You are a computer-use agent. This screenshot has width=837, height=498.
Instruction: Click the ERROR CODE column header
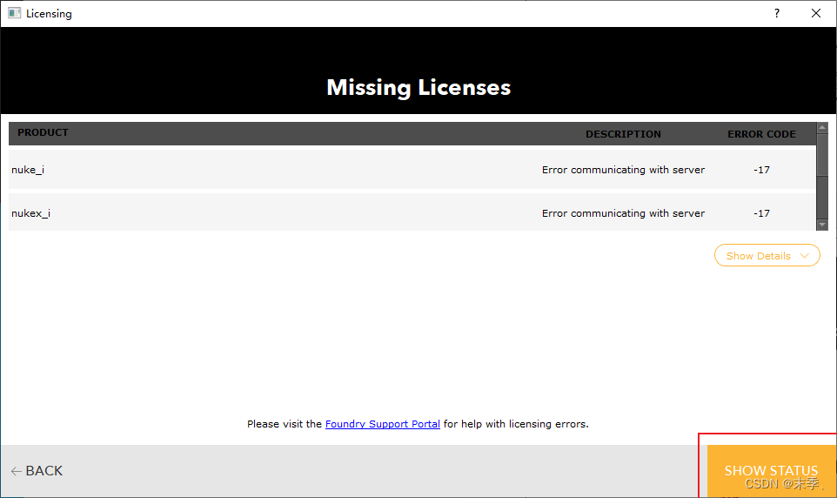pyautogui.click(x=761, y=134)
